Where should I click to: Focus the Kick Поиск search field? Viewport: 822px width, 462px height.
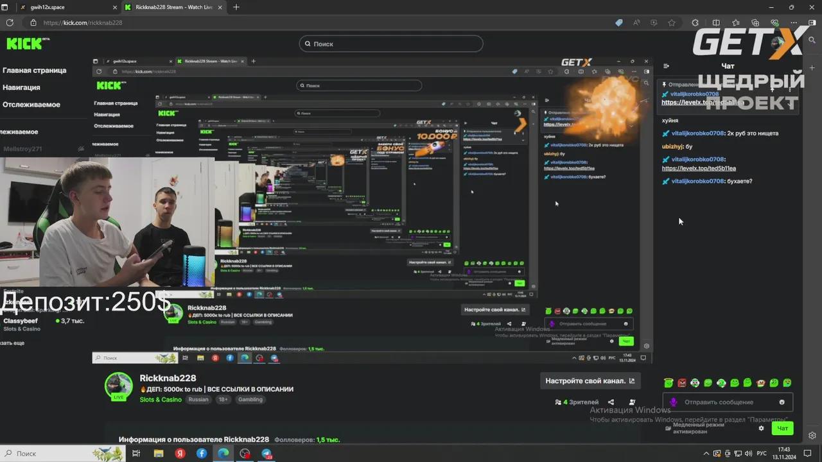point(391,44)
